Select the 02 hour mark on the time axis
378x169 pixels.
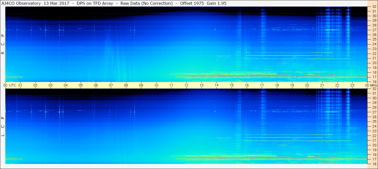point(35,85)
